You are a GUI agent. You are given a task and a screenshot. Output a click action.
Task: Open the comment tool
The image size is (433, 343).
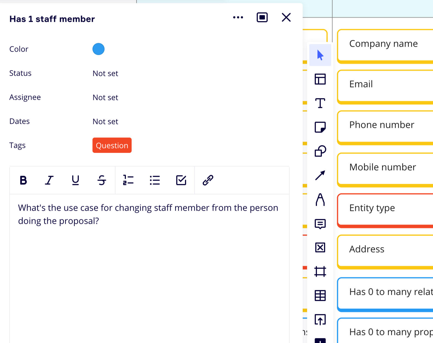coord(320,224)
